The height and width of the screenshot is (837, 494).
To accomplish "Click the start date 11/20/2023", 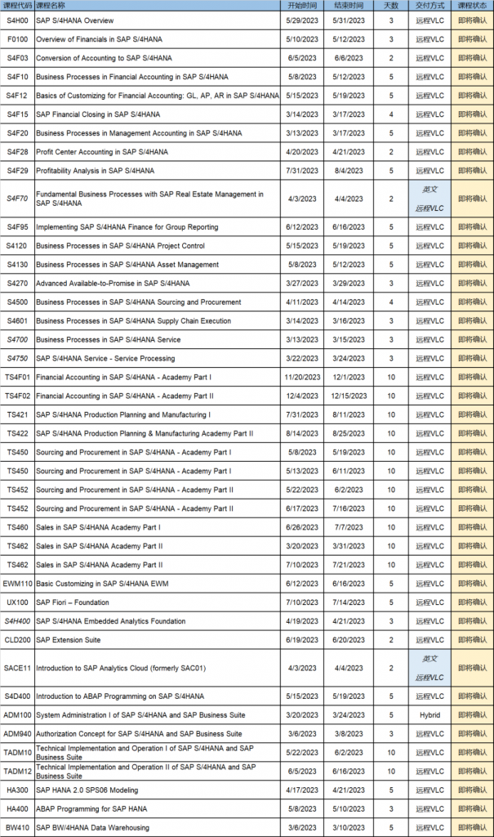I will [302, 377].
